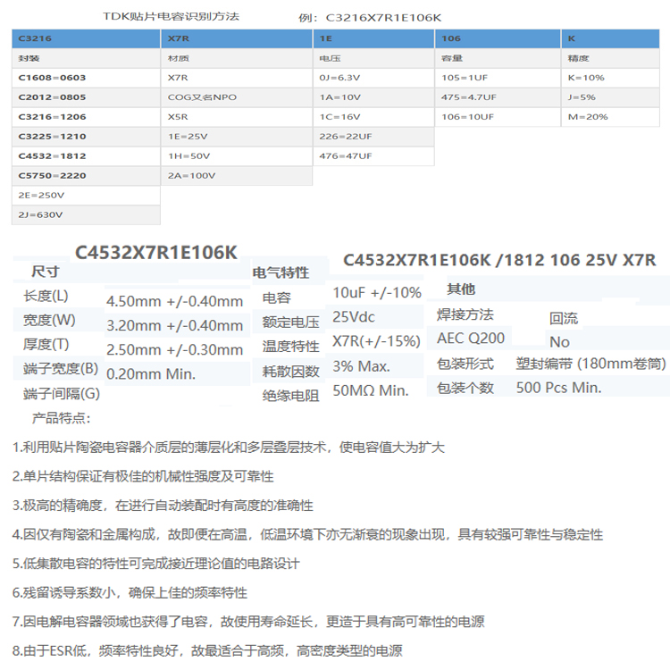The height and width of the screenshot is (670, 670).
Task: Click the cell 105=1UF
Action: pyautogui.click(x=498, y=78)
